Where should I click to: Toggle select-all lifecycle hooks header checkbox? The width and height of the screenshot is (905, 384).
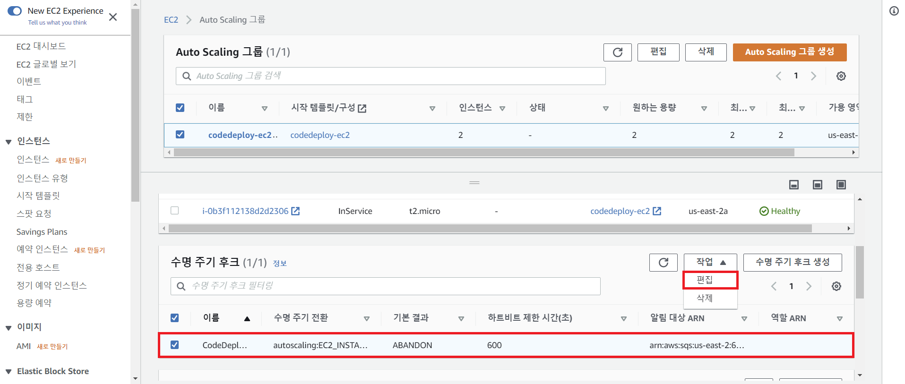[x=175, y=318]
